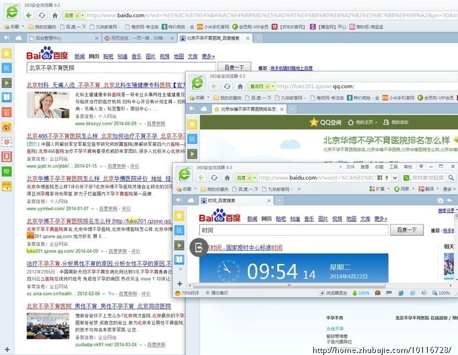Switch to the 网页浏览 一页一稿 tab in back window
This screenshot has width=458, height=355.
(139, 38)
